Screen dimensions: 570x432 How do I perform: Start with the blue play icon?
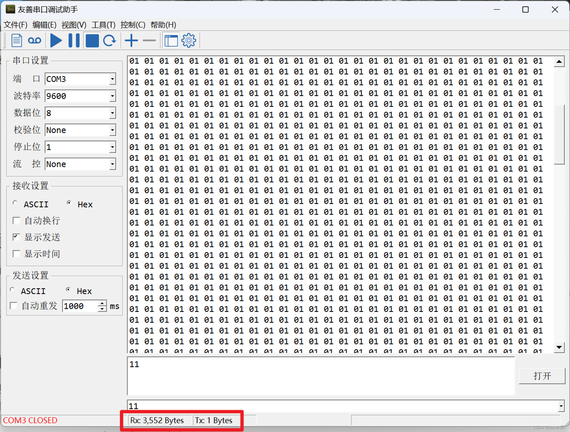click(56, 40)
